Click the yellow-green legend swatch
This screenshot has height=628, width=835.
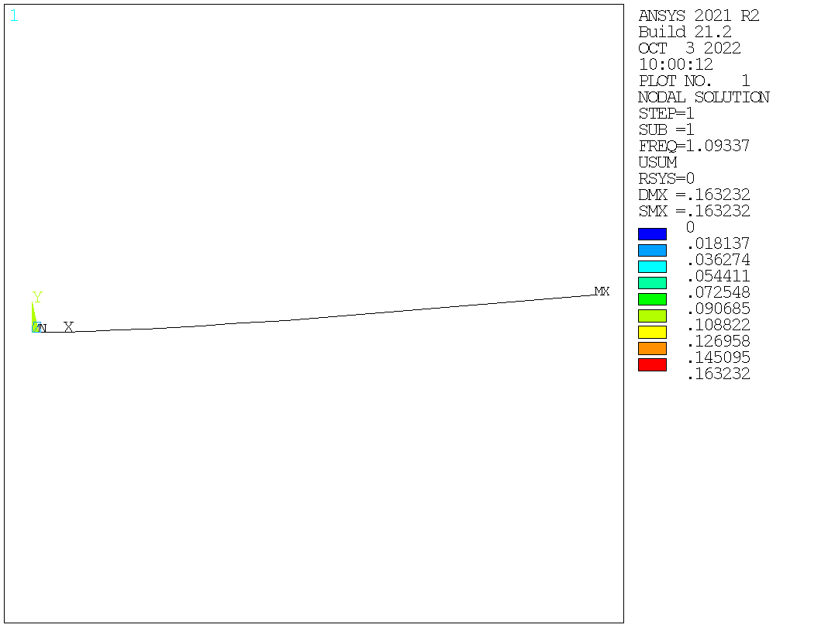coord(652,316)
